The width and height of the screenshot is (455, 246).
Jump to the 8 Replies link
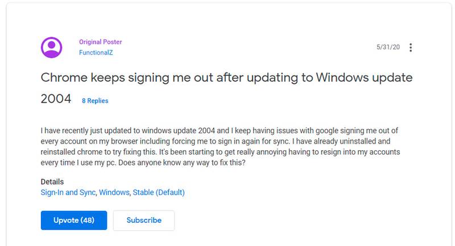[95, 100]
